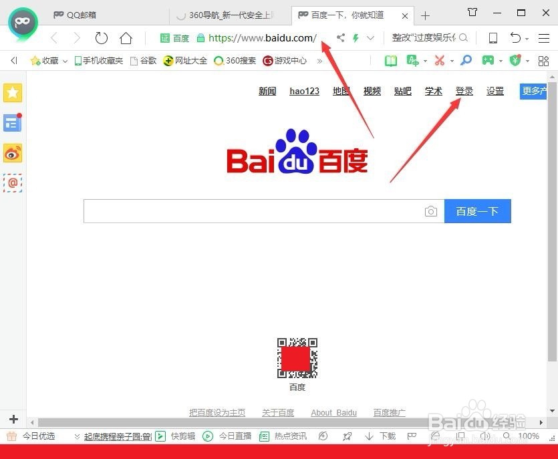
Task: Click the 今日直播 status bar item
Action: (x=227, y=436)
